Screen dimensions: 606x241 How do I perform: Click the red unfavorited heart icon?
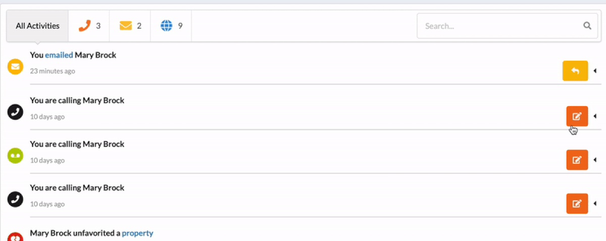coord(16,237)
